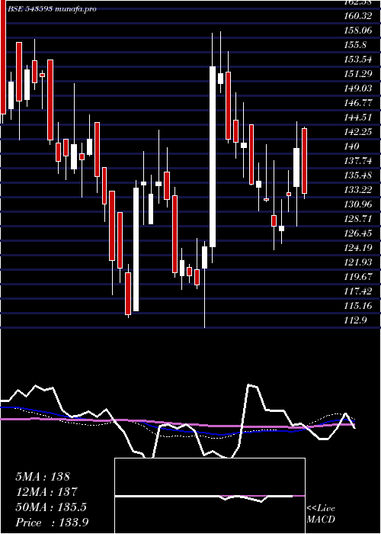The height and width of the screenshot is (534, 381).
Task: Click the 144.51 axis label
Action: click(x=357, y=117)
